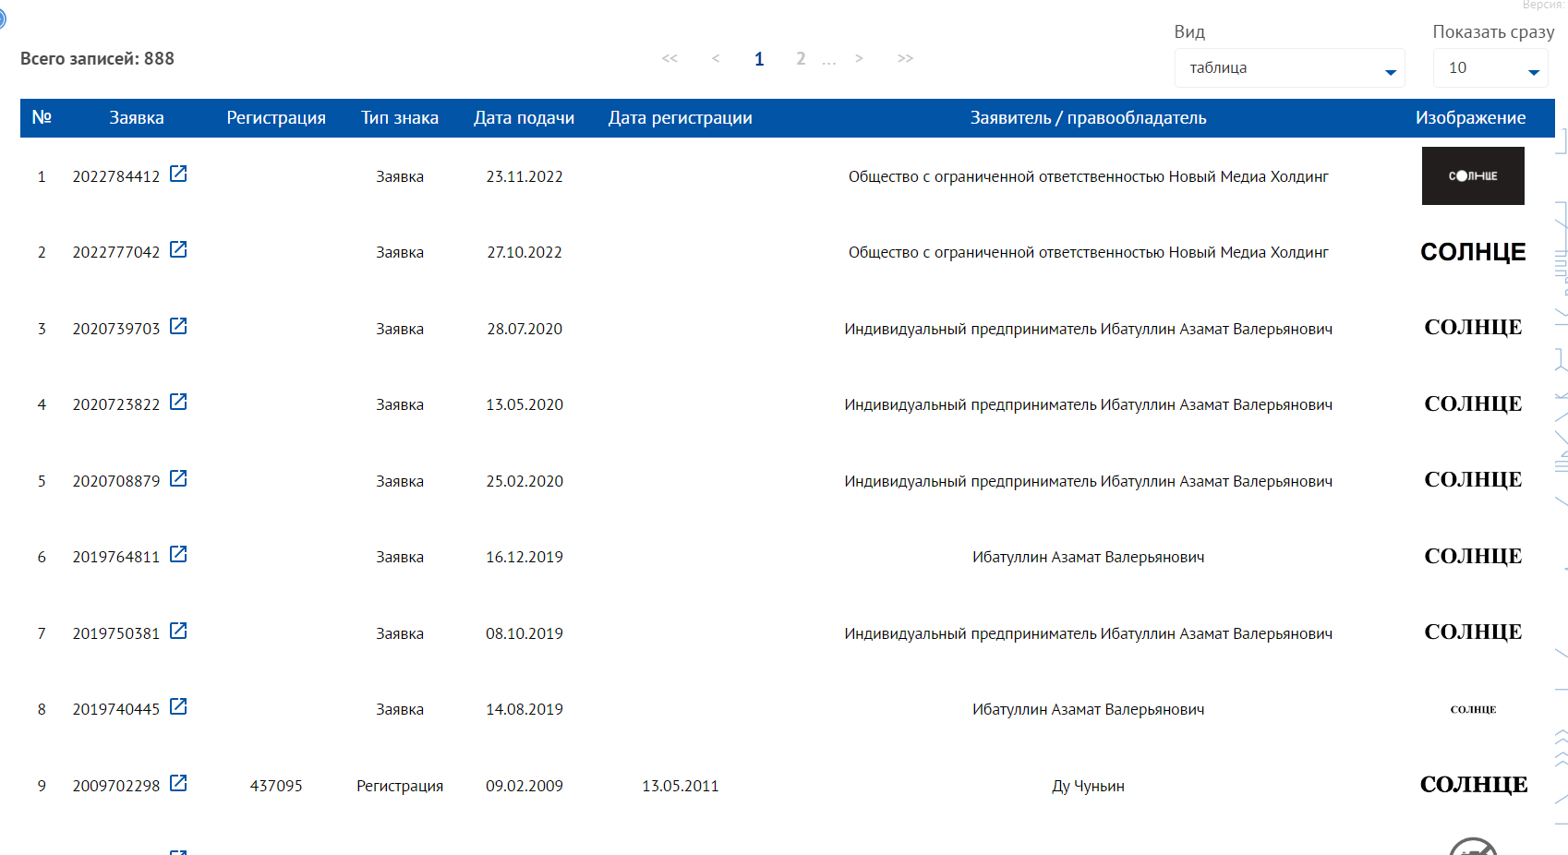The image size is (1568, 855).
Task: Jump to the last page with >> button
Action: (x=905, y=58)
